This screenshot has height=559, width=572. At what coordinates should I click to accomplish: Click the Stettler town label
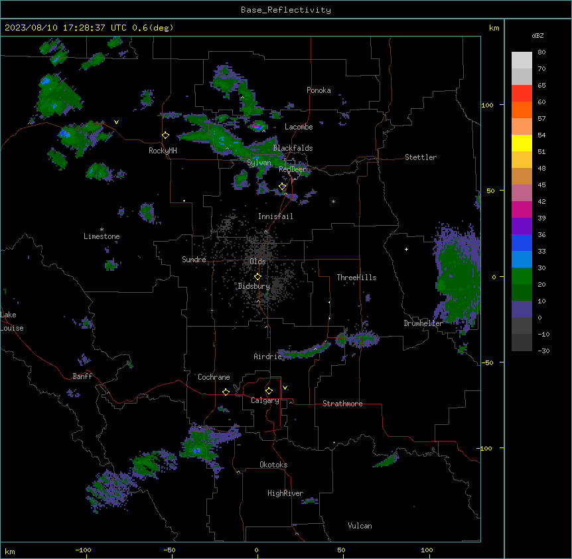click(421, 157)
